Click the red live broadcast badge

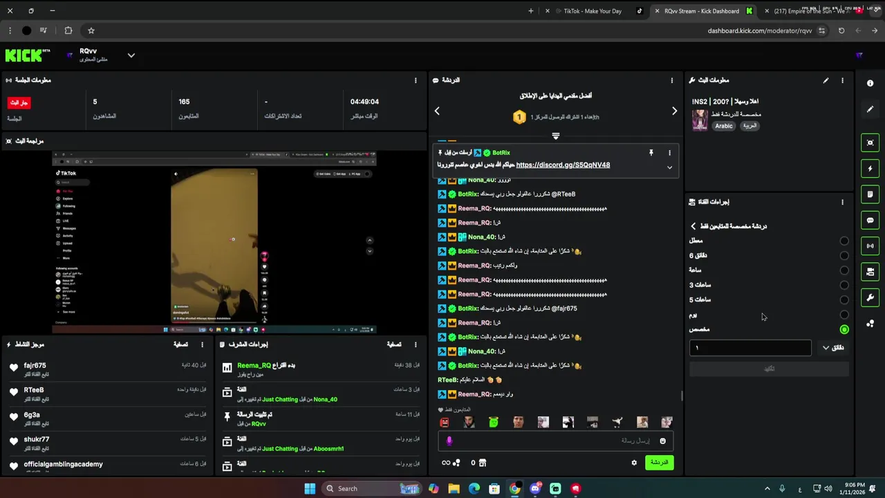pyautogui.click(x=19, y=102)
